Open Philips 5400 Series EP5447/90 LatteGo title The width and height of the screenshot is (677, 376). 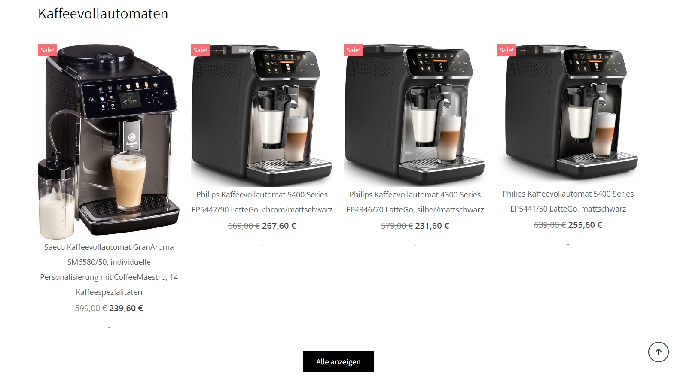pyautogui.click(x=262, y=202)
